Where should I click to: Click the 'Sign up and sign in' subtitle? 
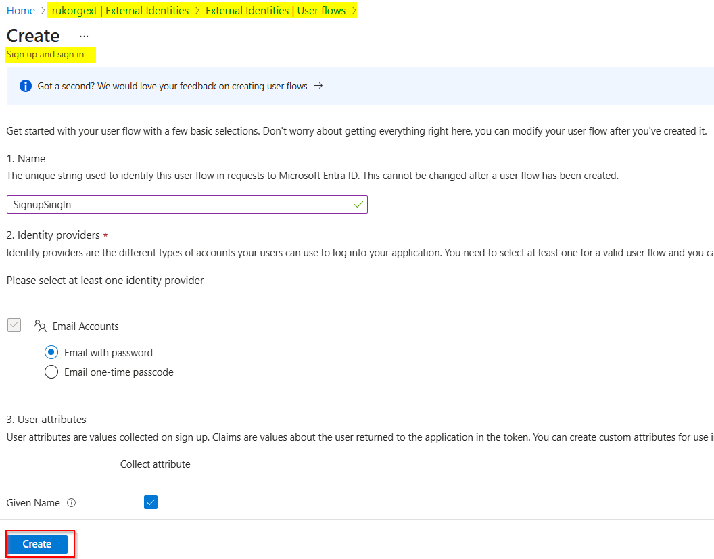point(45,54)
